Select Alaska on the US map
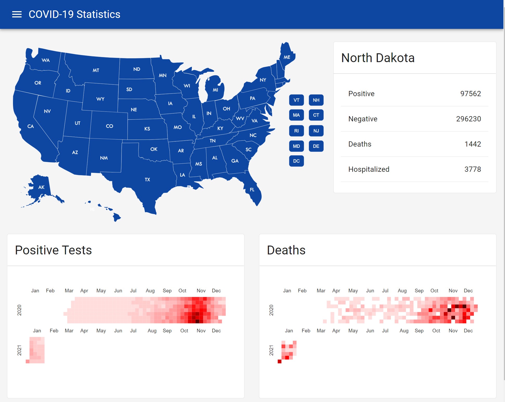 (41, 187)
